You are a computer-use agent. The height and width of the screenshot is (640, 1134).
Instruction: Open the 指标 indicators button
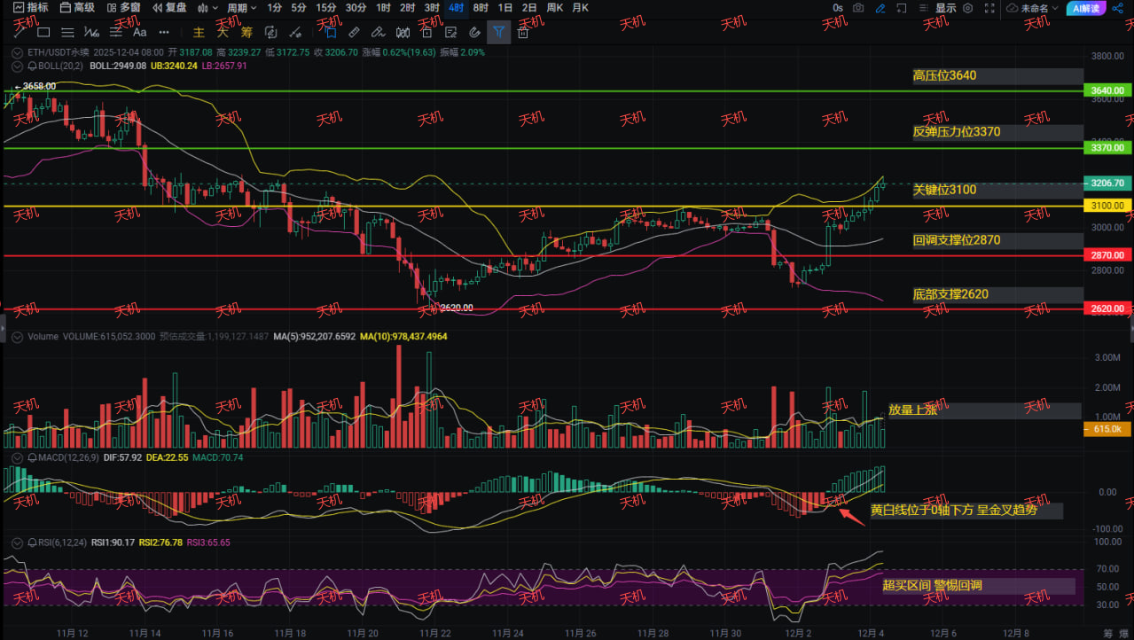(x=31, y=8)
